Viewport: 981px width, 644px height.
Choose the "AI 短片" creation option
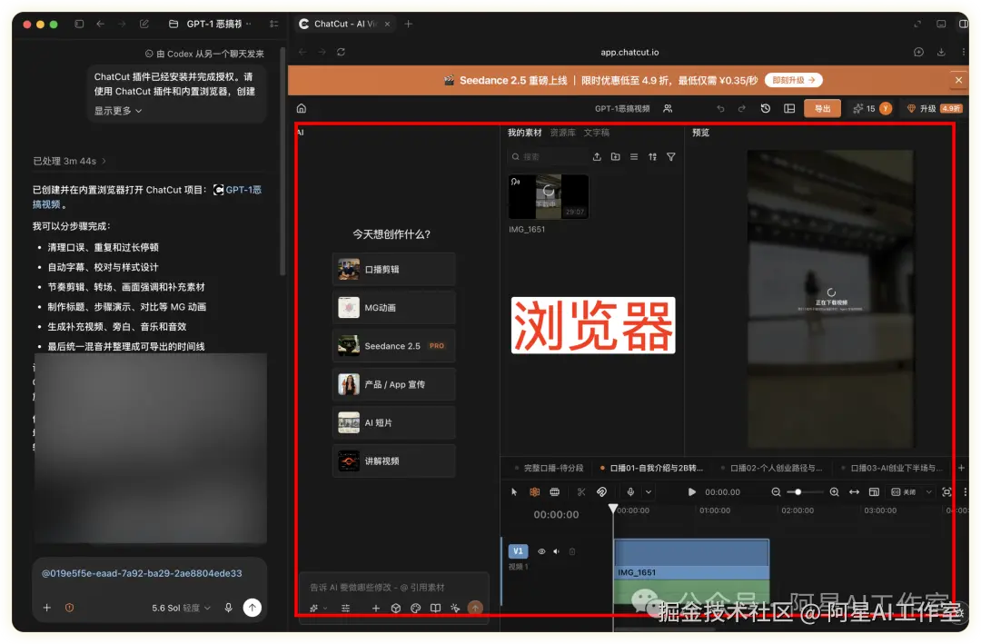393,422
